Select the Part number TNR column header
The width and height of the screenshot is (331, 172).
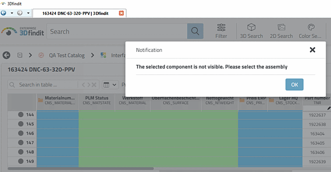(317, 100)
